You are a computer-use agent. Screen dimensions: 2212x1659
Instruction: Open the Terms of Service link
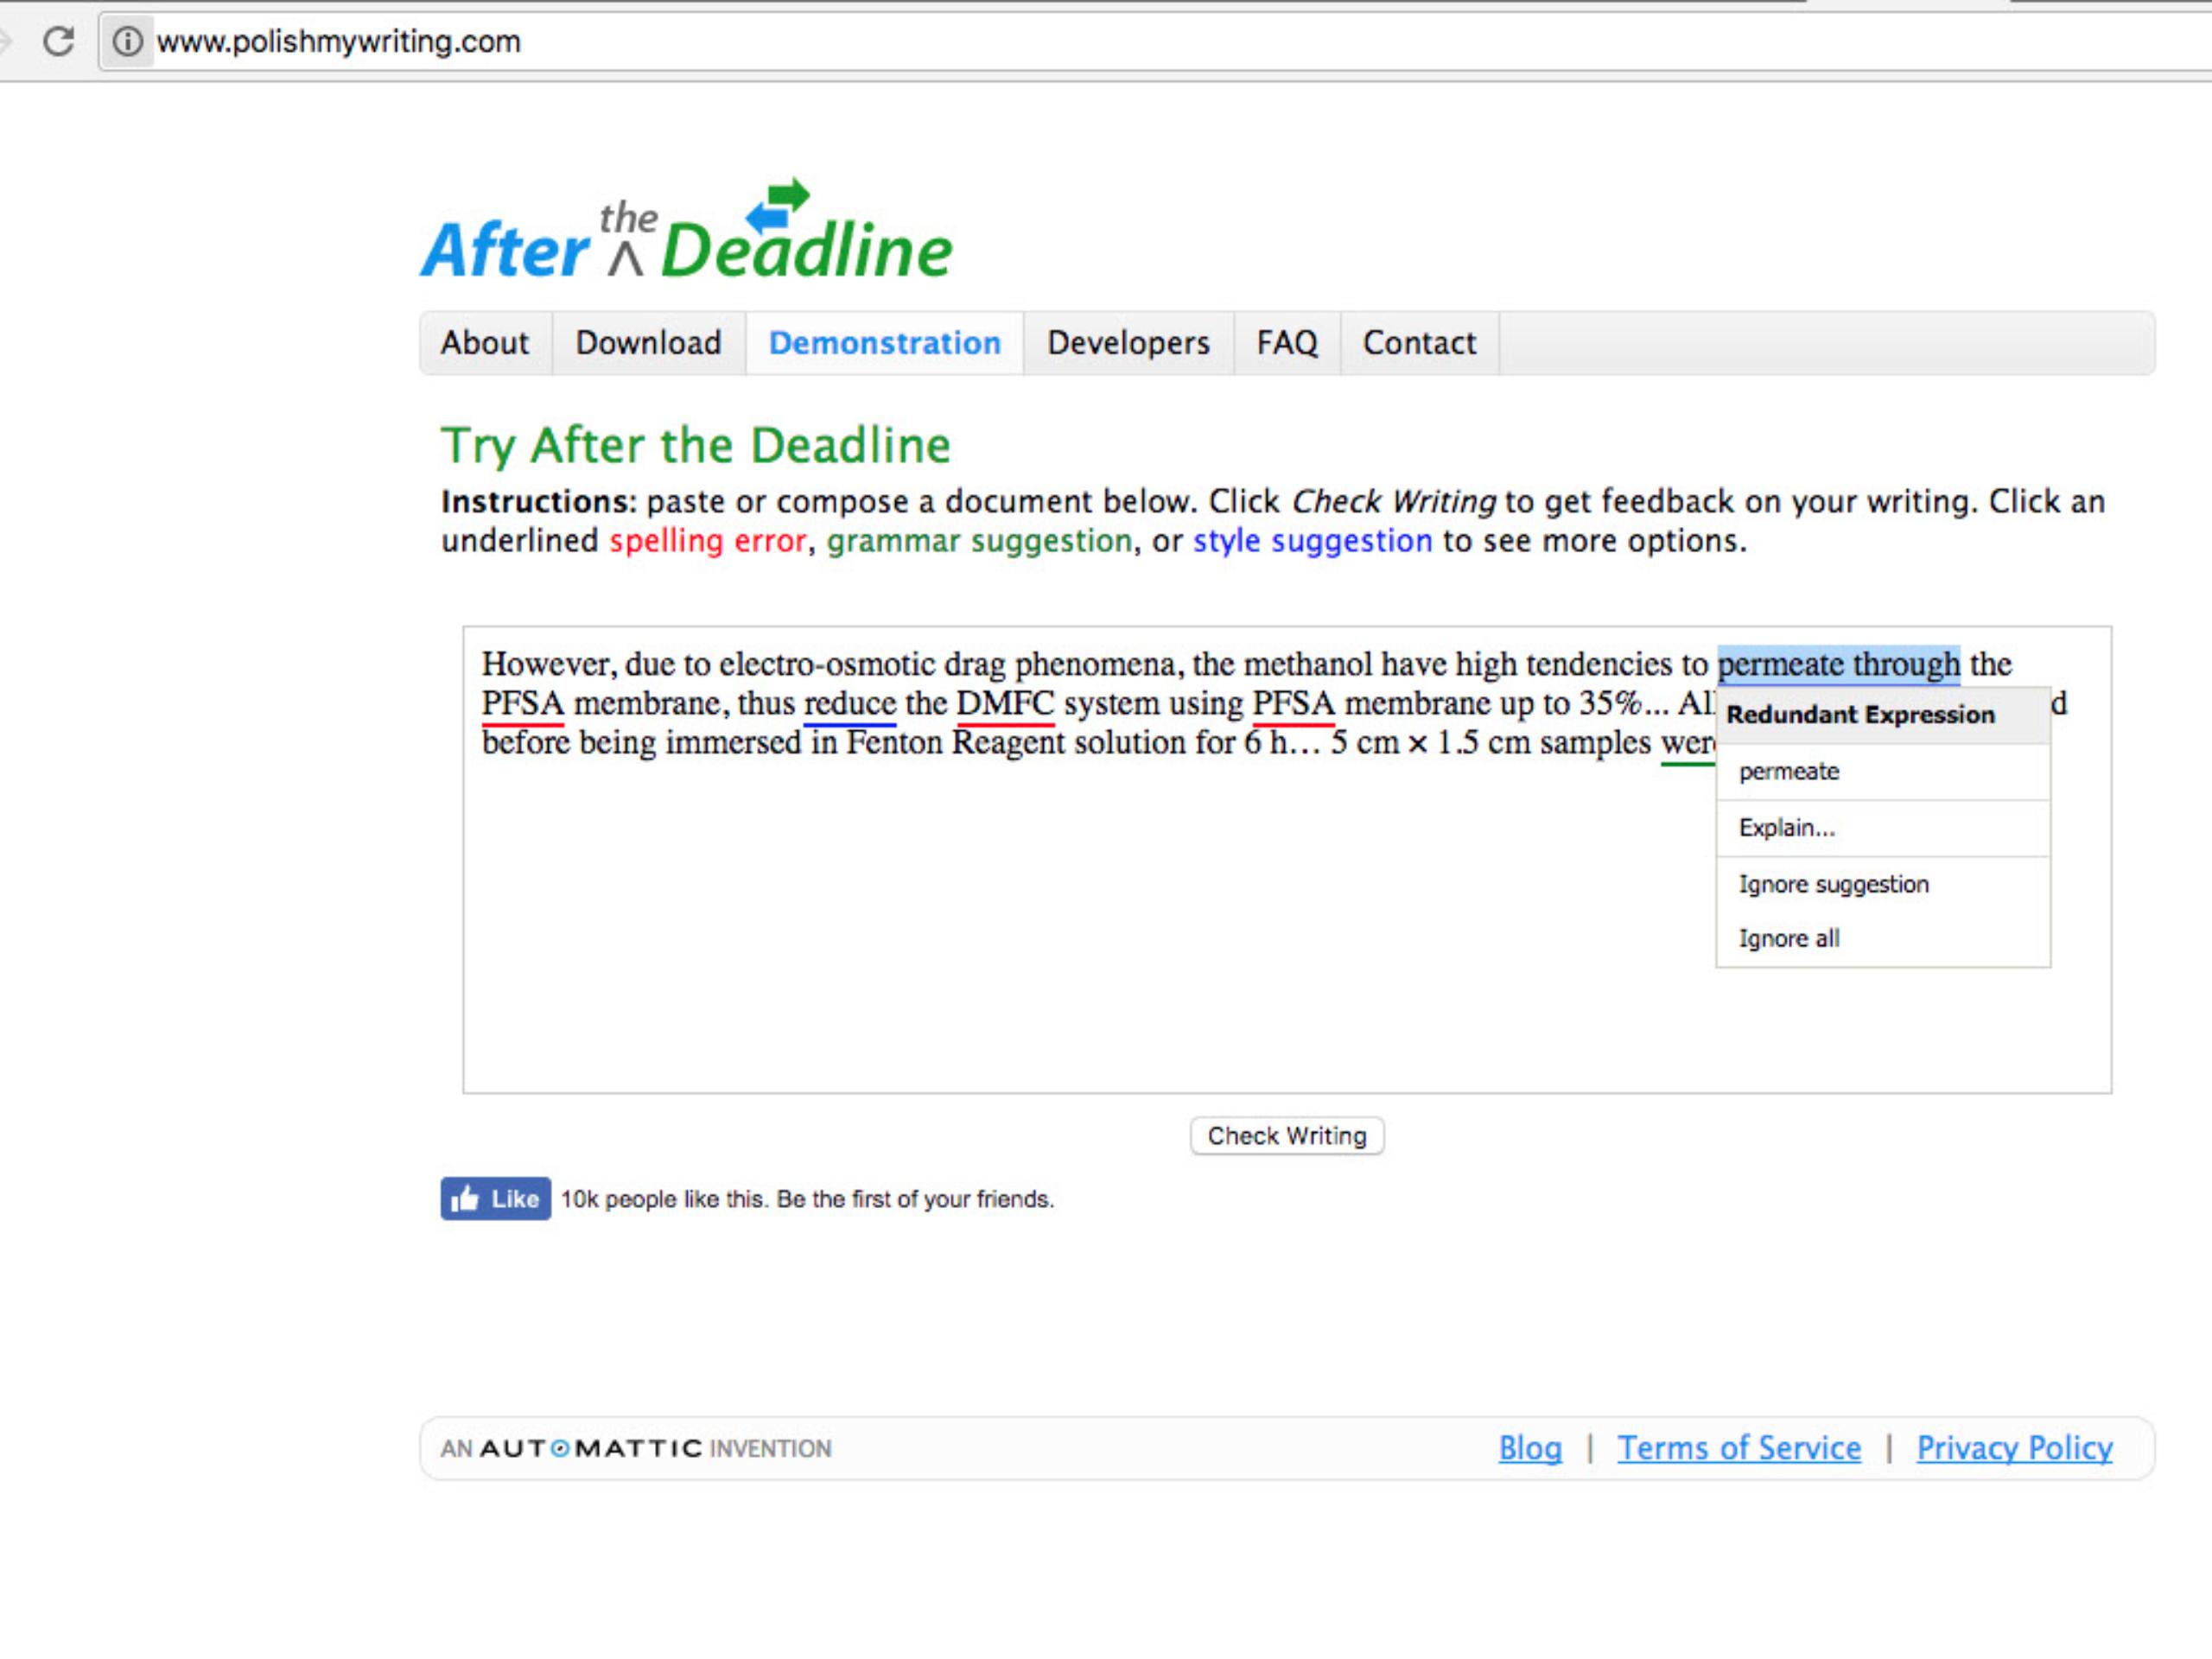[x=1739, y=1448]
